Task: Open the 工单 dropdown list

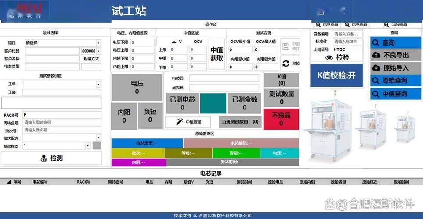Action: click(x=98, y=85)
